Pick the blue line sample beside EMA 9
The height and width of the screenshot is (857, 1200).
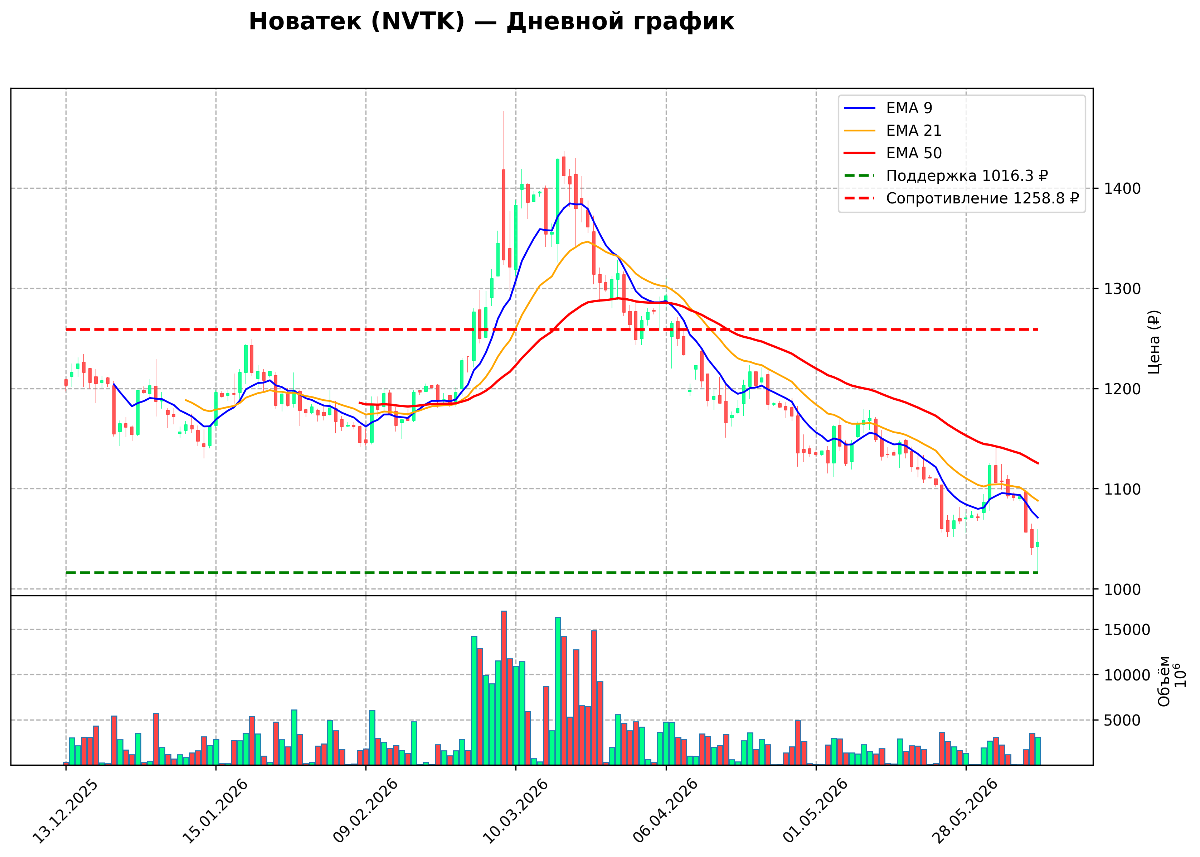[859, 109]
